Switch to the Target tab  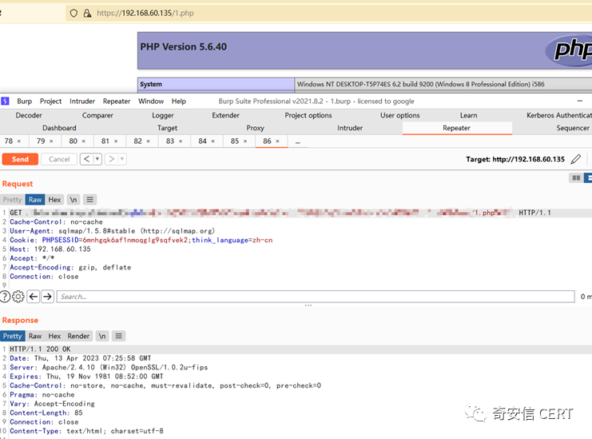tap(167, 128)
